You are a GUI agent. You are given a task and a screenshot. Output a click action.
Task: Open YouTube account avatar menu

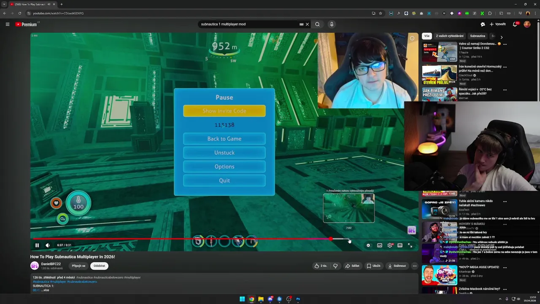click(527, 24)
